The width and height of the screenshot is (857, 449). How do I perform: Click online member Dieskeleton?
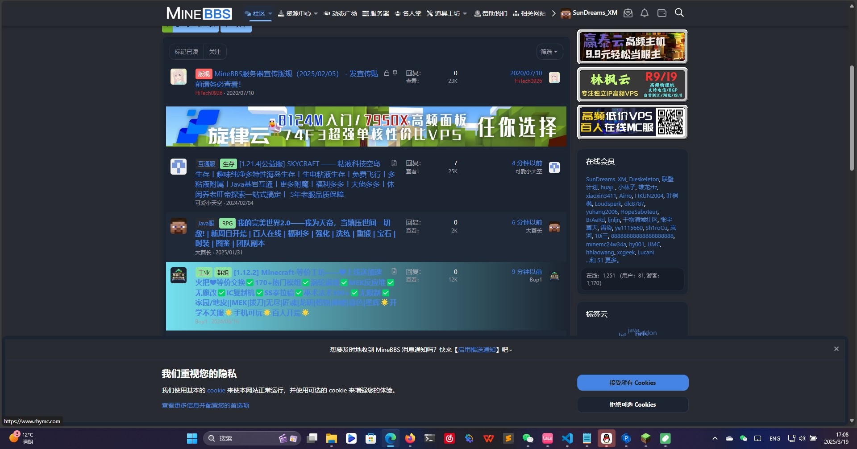pos(644,179)
